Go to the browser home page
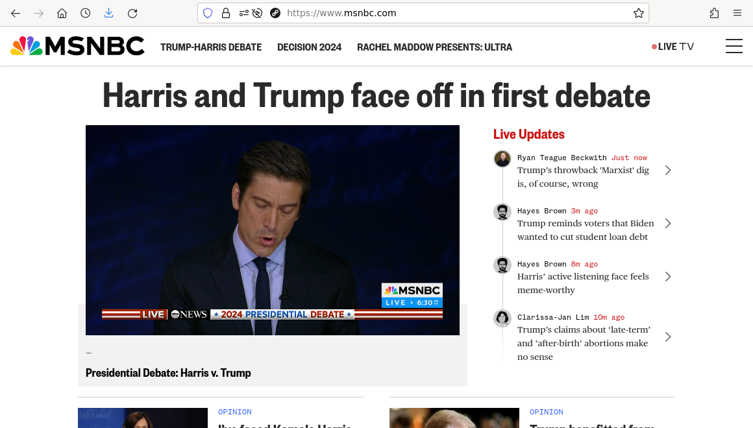The height and width of the screenshot is (428, 753). [x=62, y=13]
